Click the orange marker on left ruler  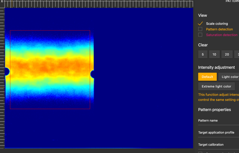2,88
